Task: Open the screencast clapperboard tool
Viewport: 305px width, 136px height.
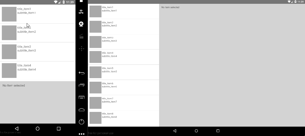Action: 81,36
